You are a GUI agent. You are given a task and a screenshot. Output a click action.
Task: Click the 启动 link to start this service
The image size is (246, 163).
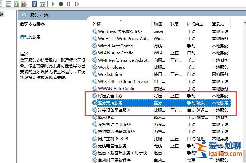[24, 37]
